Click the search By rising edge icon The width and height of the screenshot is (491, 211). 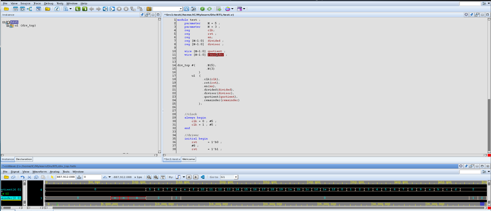coord(178,177)
